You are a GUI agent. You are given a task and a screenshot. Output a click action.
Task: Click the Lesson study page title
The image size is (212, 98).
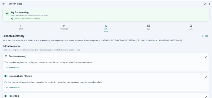pos(16,4)
